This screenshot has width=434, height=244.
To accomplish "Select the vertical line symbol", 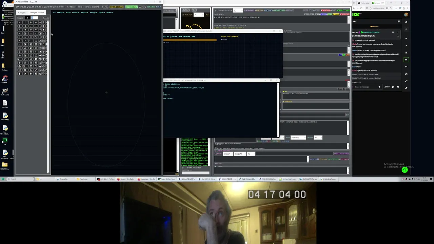I will click(25, 22).
